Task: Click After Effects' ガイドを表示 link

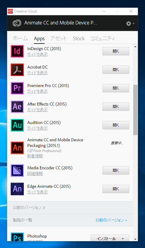Action: [x=37, y=110]
